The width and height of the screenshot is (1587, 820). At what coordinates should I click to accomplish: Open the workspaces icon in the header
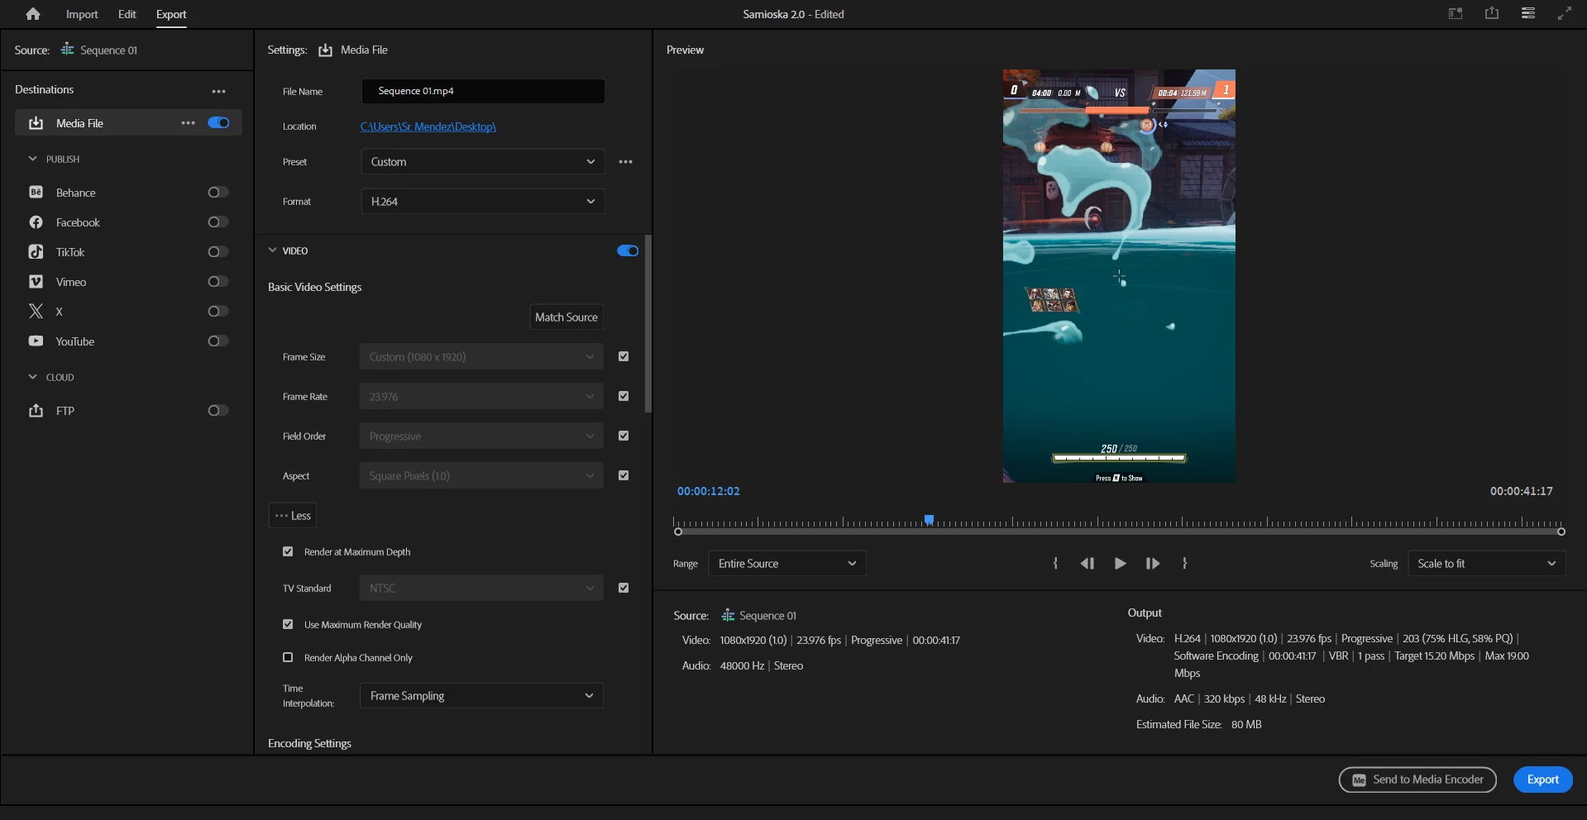tap(1456, 13)
